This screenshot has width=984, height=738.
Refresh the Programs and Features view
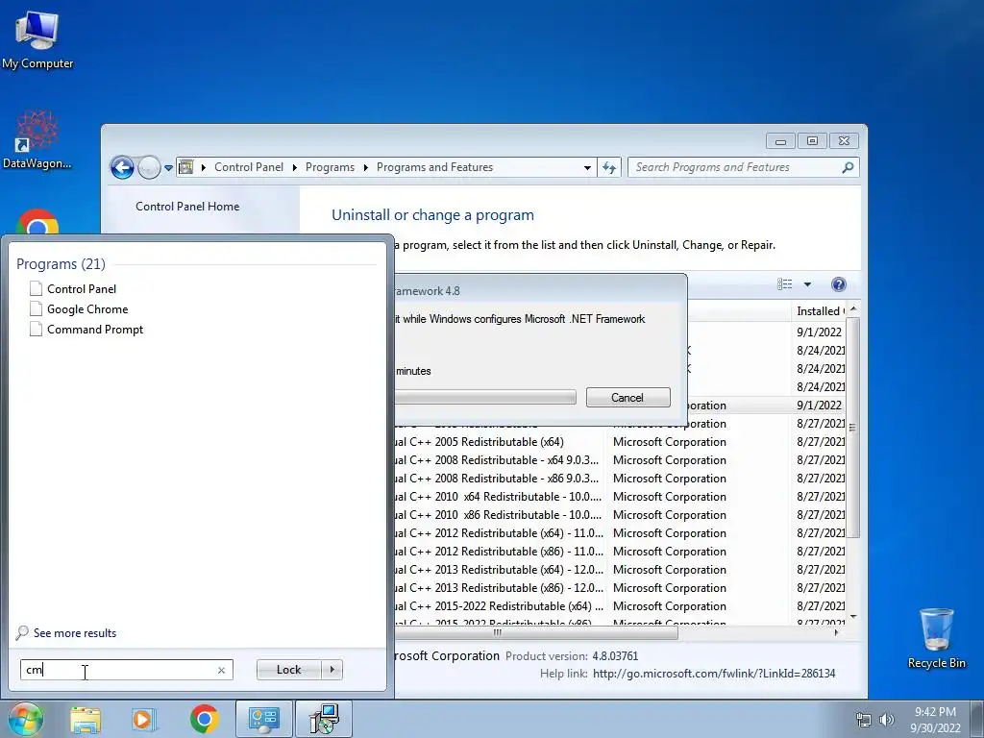[609, 167]
